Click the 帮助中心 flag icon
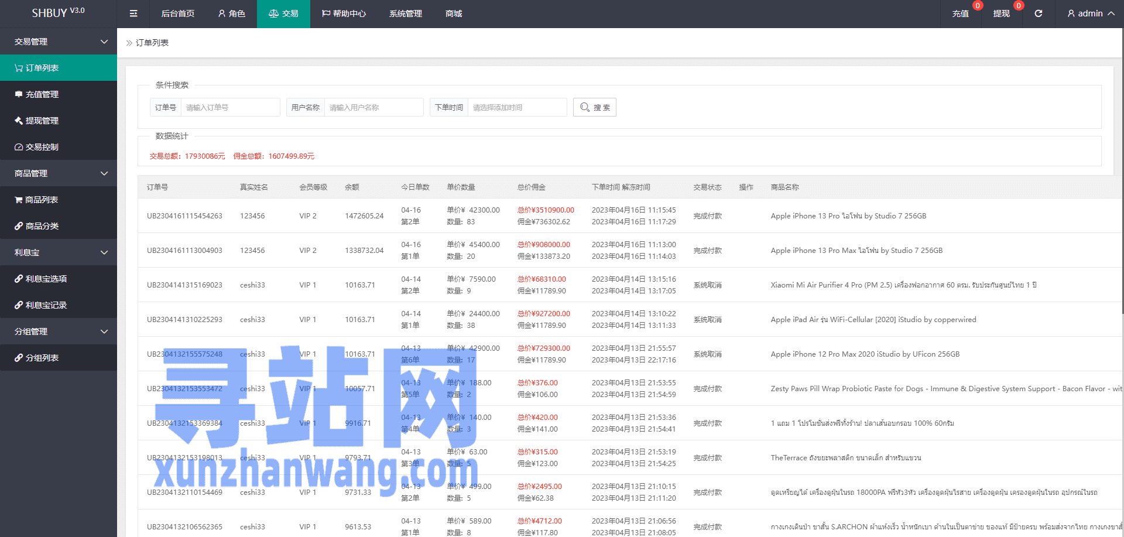The width and height of the screenshot is (1124, 537). [x=326, y=13]
